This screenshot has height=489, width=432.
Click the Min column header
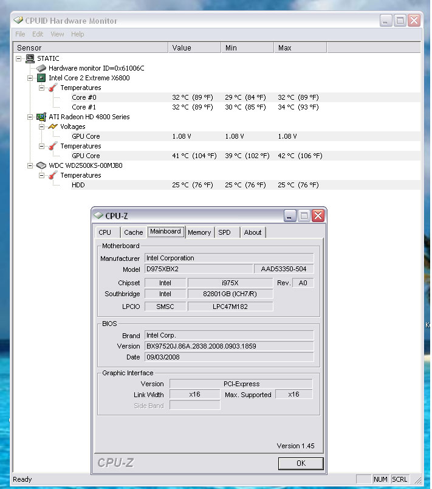pos(248,47)
